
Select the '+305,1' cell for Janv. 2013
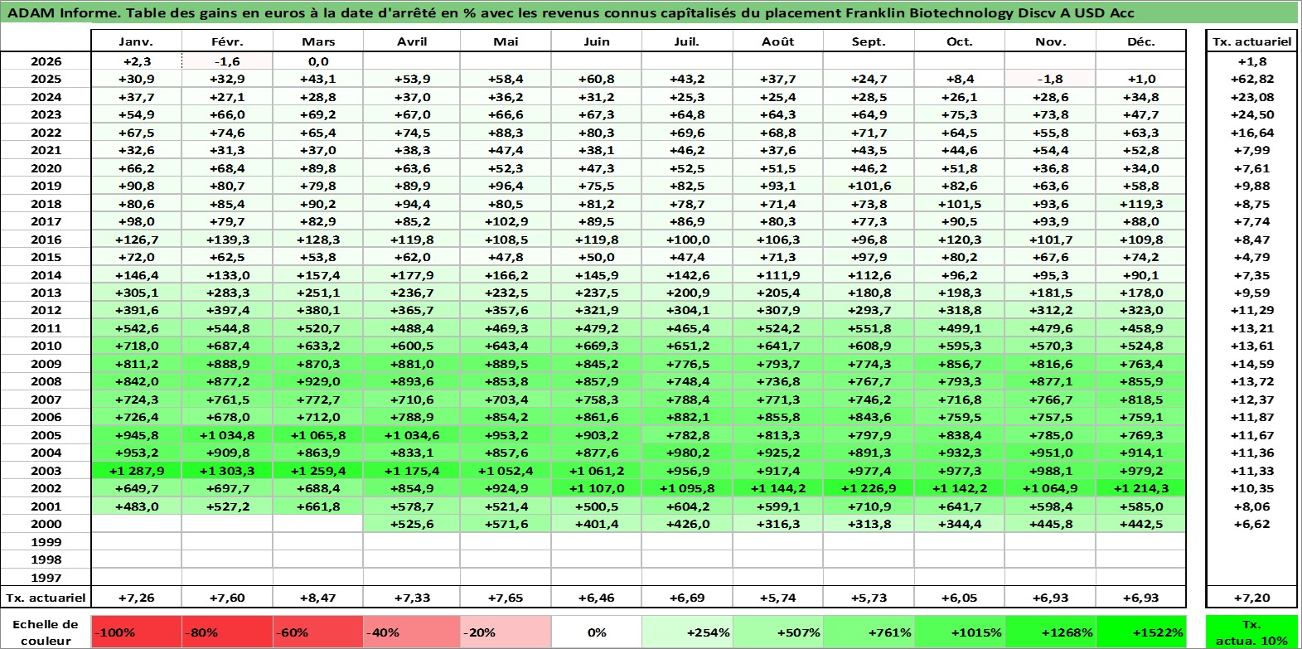[x=136, y=293]
